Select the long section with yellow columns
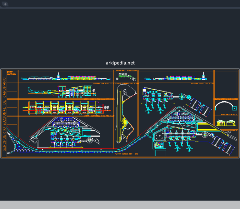The width and height of the screenshot is (240, 209). point(62,108)
